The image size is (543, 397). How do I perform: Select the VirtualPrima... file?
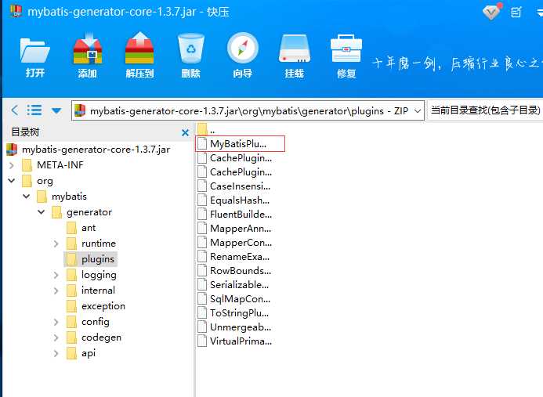click(235, 341)
